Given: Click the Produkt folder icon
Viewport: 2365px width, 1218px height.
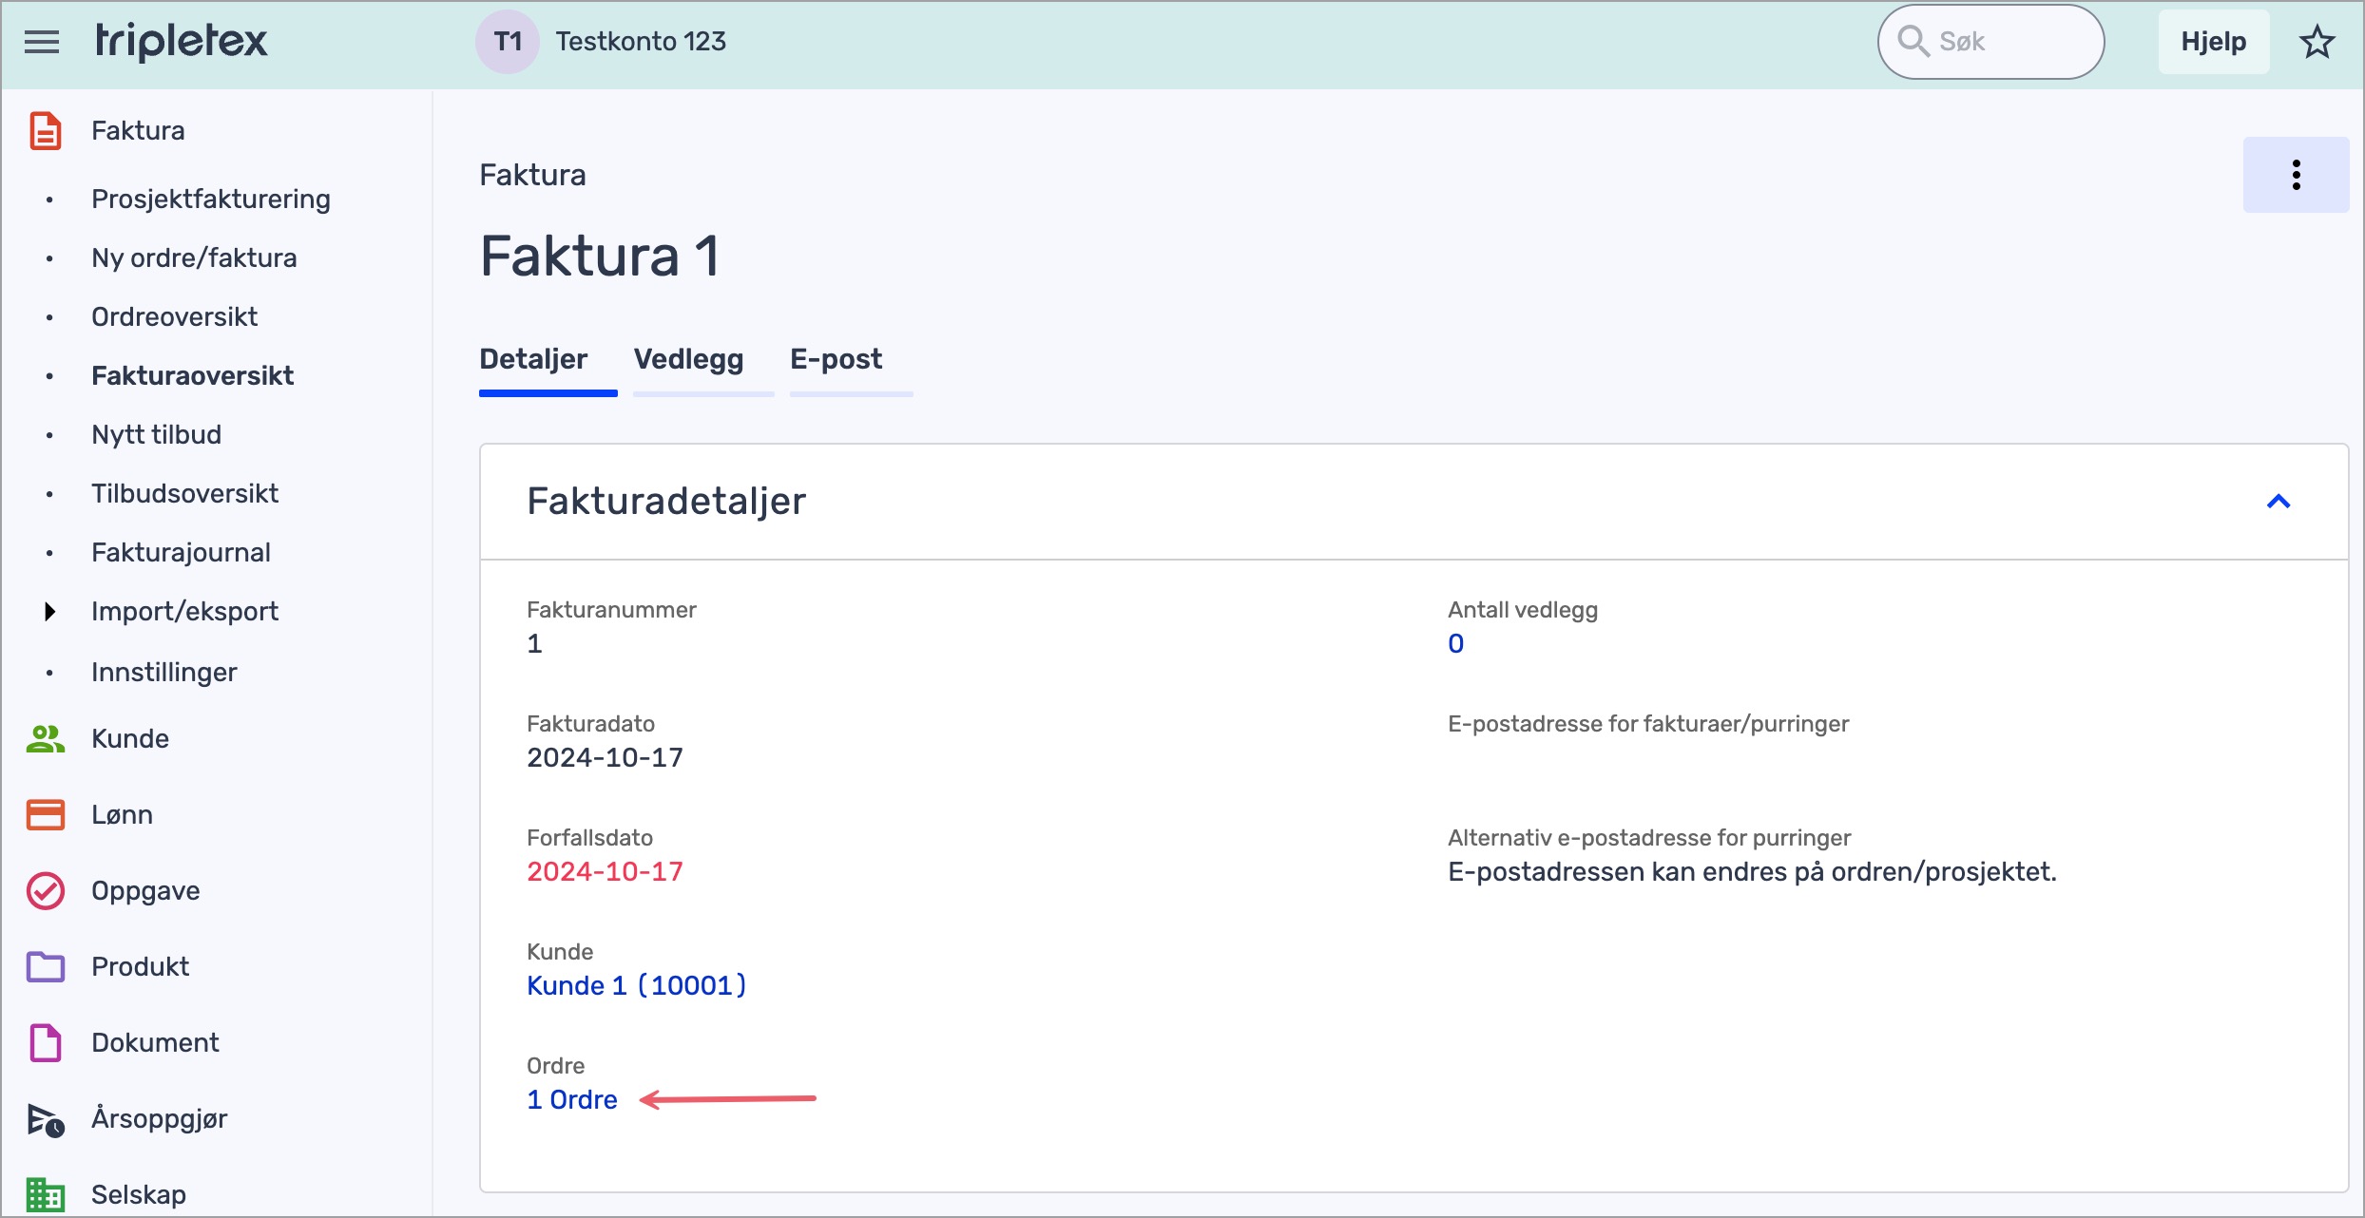Looking at the screenshot, I should point(45,967).
